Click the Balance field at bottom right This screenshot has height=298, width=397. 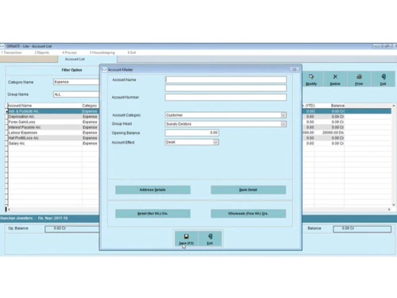click(x=362, y=229)
